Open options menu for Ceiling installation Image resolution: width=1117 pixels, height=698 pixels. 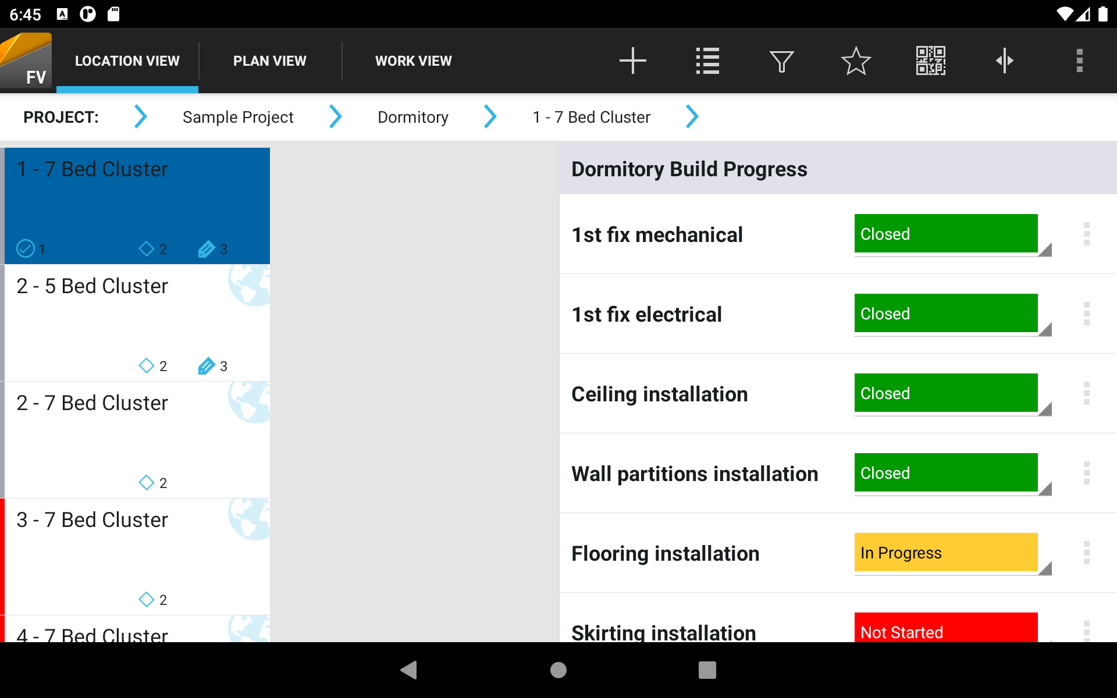[1086, 393]
